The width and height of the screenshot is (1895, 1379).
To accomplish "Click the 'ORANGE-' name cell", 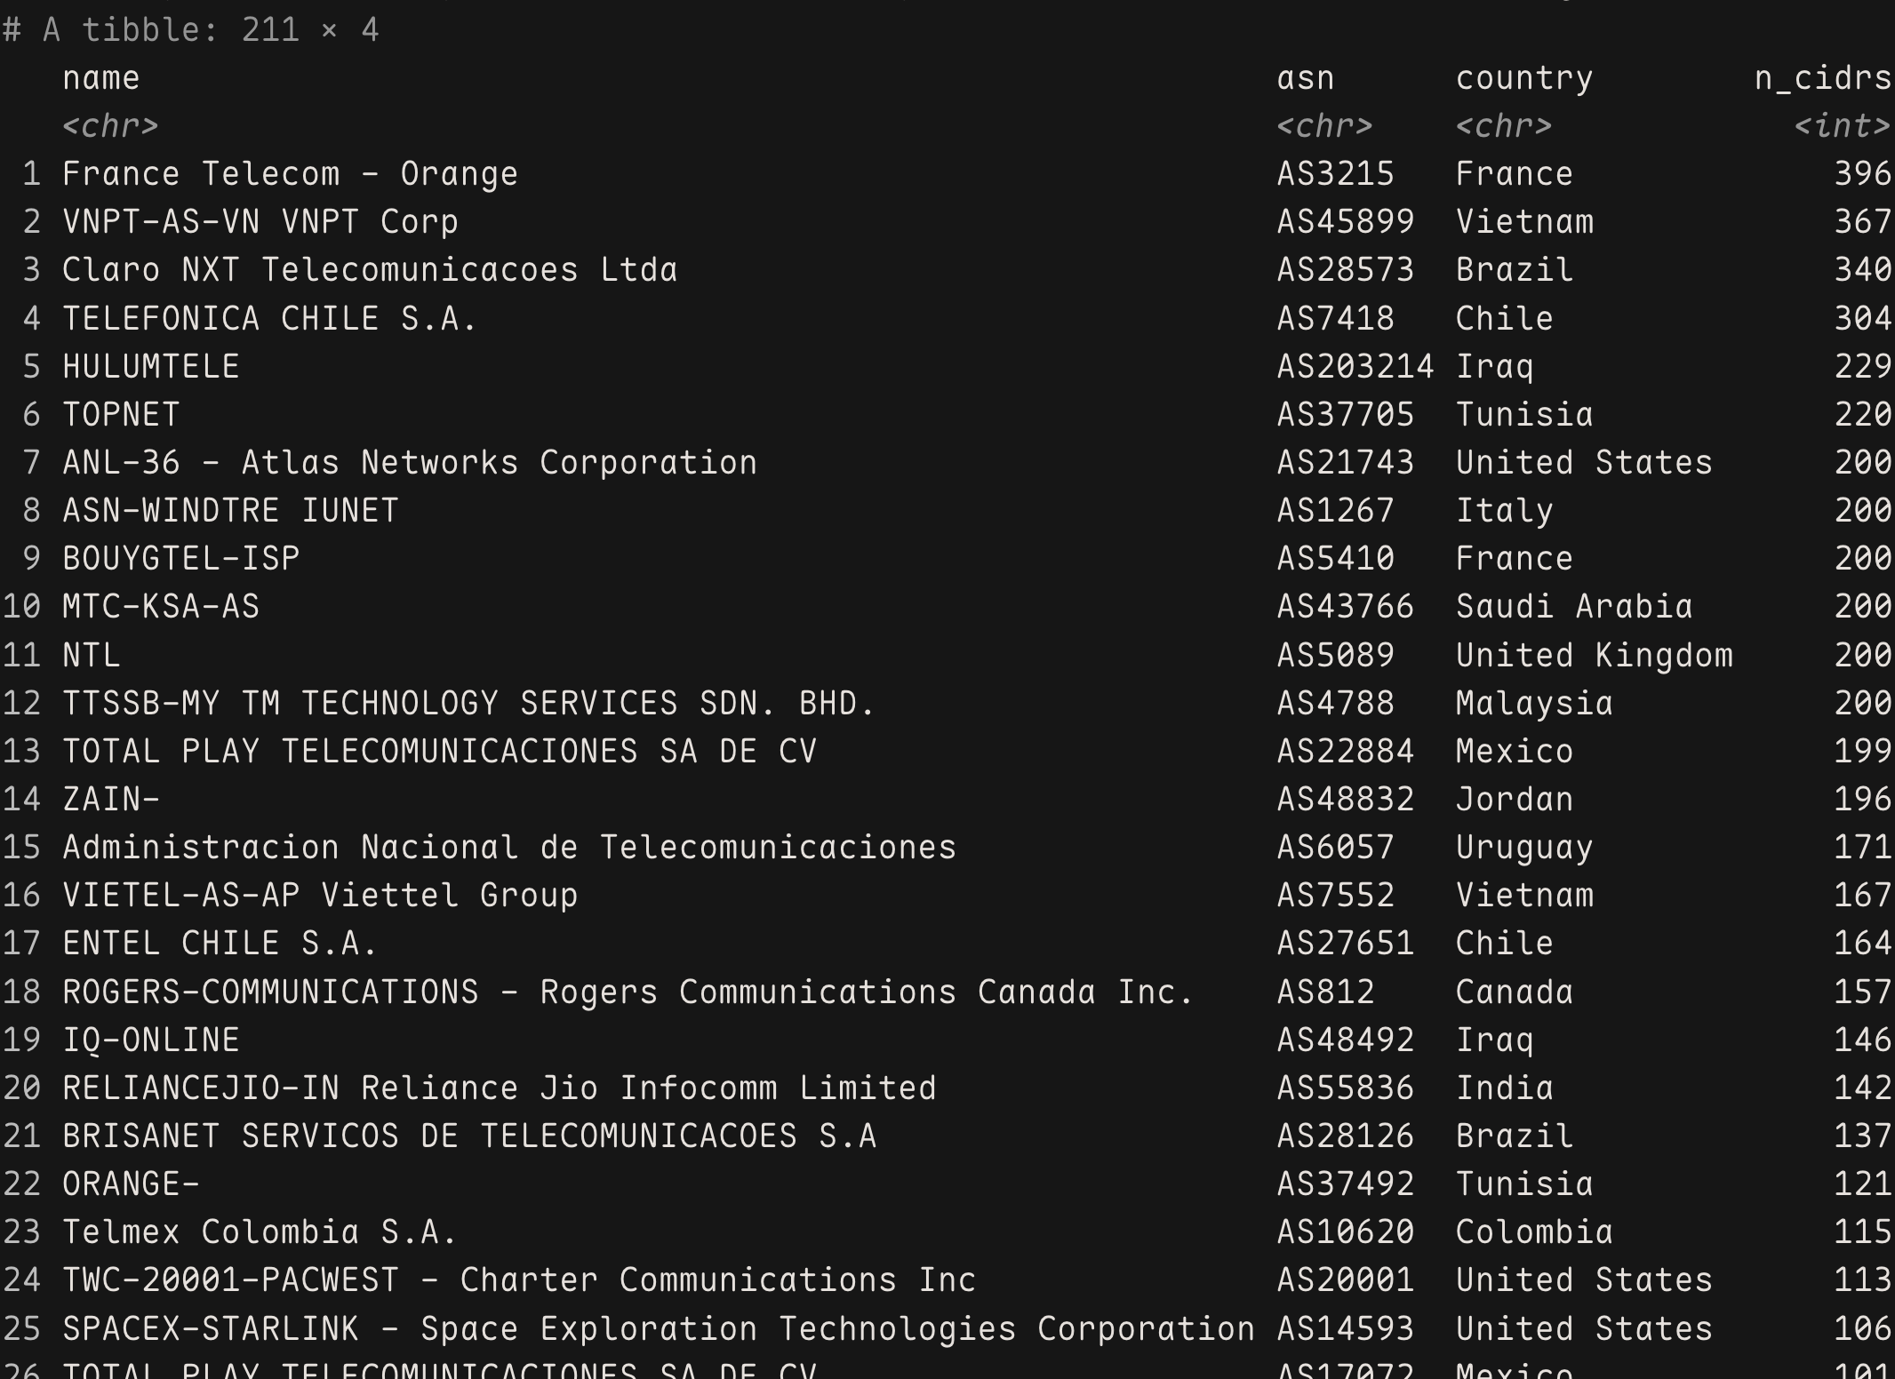I will (131, 1184).
